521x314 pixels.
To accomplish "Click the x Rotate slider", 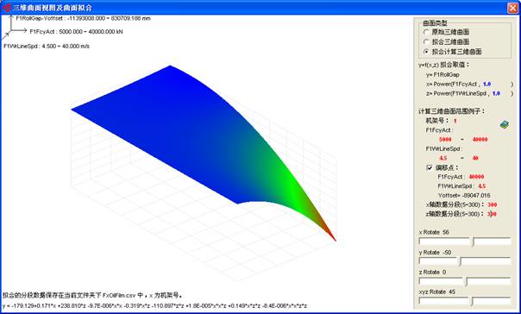I will click(465, 242).
